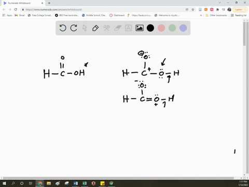Go back to previous page
Screen dimensions: 249x187
[x=4, y=9]
